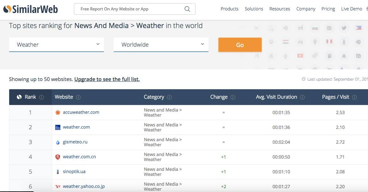Open the sinoptik.ua link
This screenshot has height=192, width=368.
click(74, 172)
